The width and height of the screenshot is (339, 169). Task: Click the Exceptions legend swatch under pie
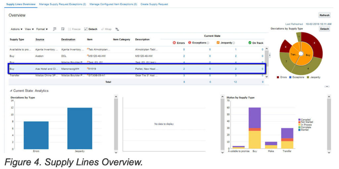pyautogui.click(x=290, y=77)
